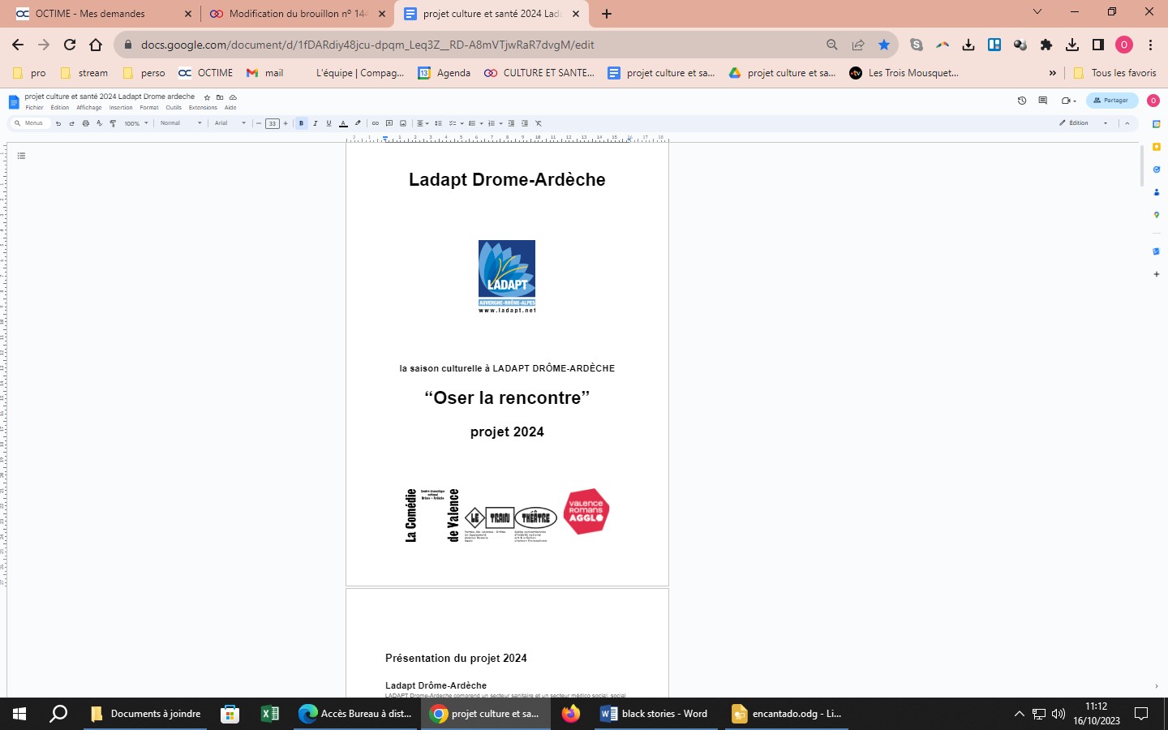Open the video meeting camera dropdown
The image size is (1168, 730).
coord(1068,101)
